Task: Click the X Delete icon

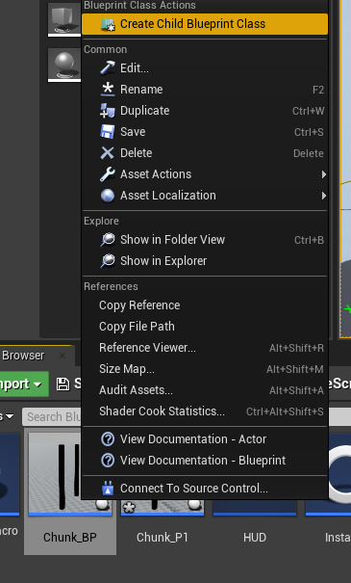Action: [108, 153]
